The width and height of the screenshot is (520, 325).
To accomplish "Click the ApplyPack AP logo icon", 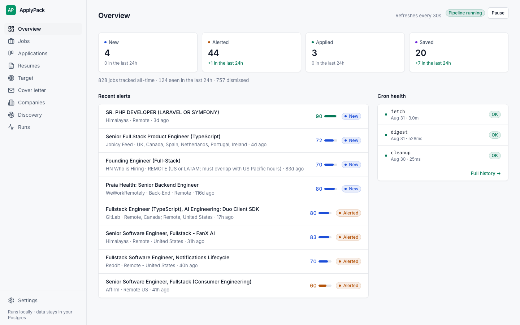I will point(11,10).
